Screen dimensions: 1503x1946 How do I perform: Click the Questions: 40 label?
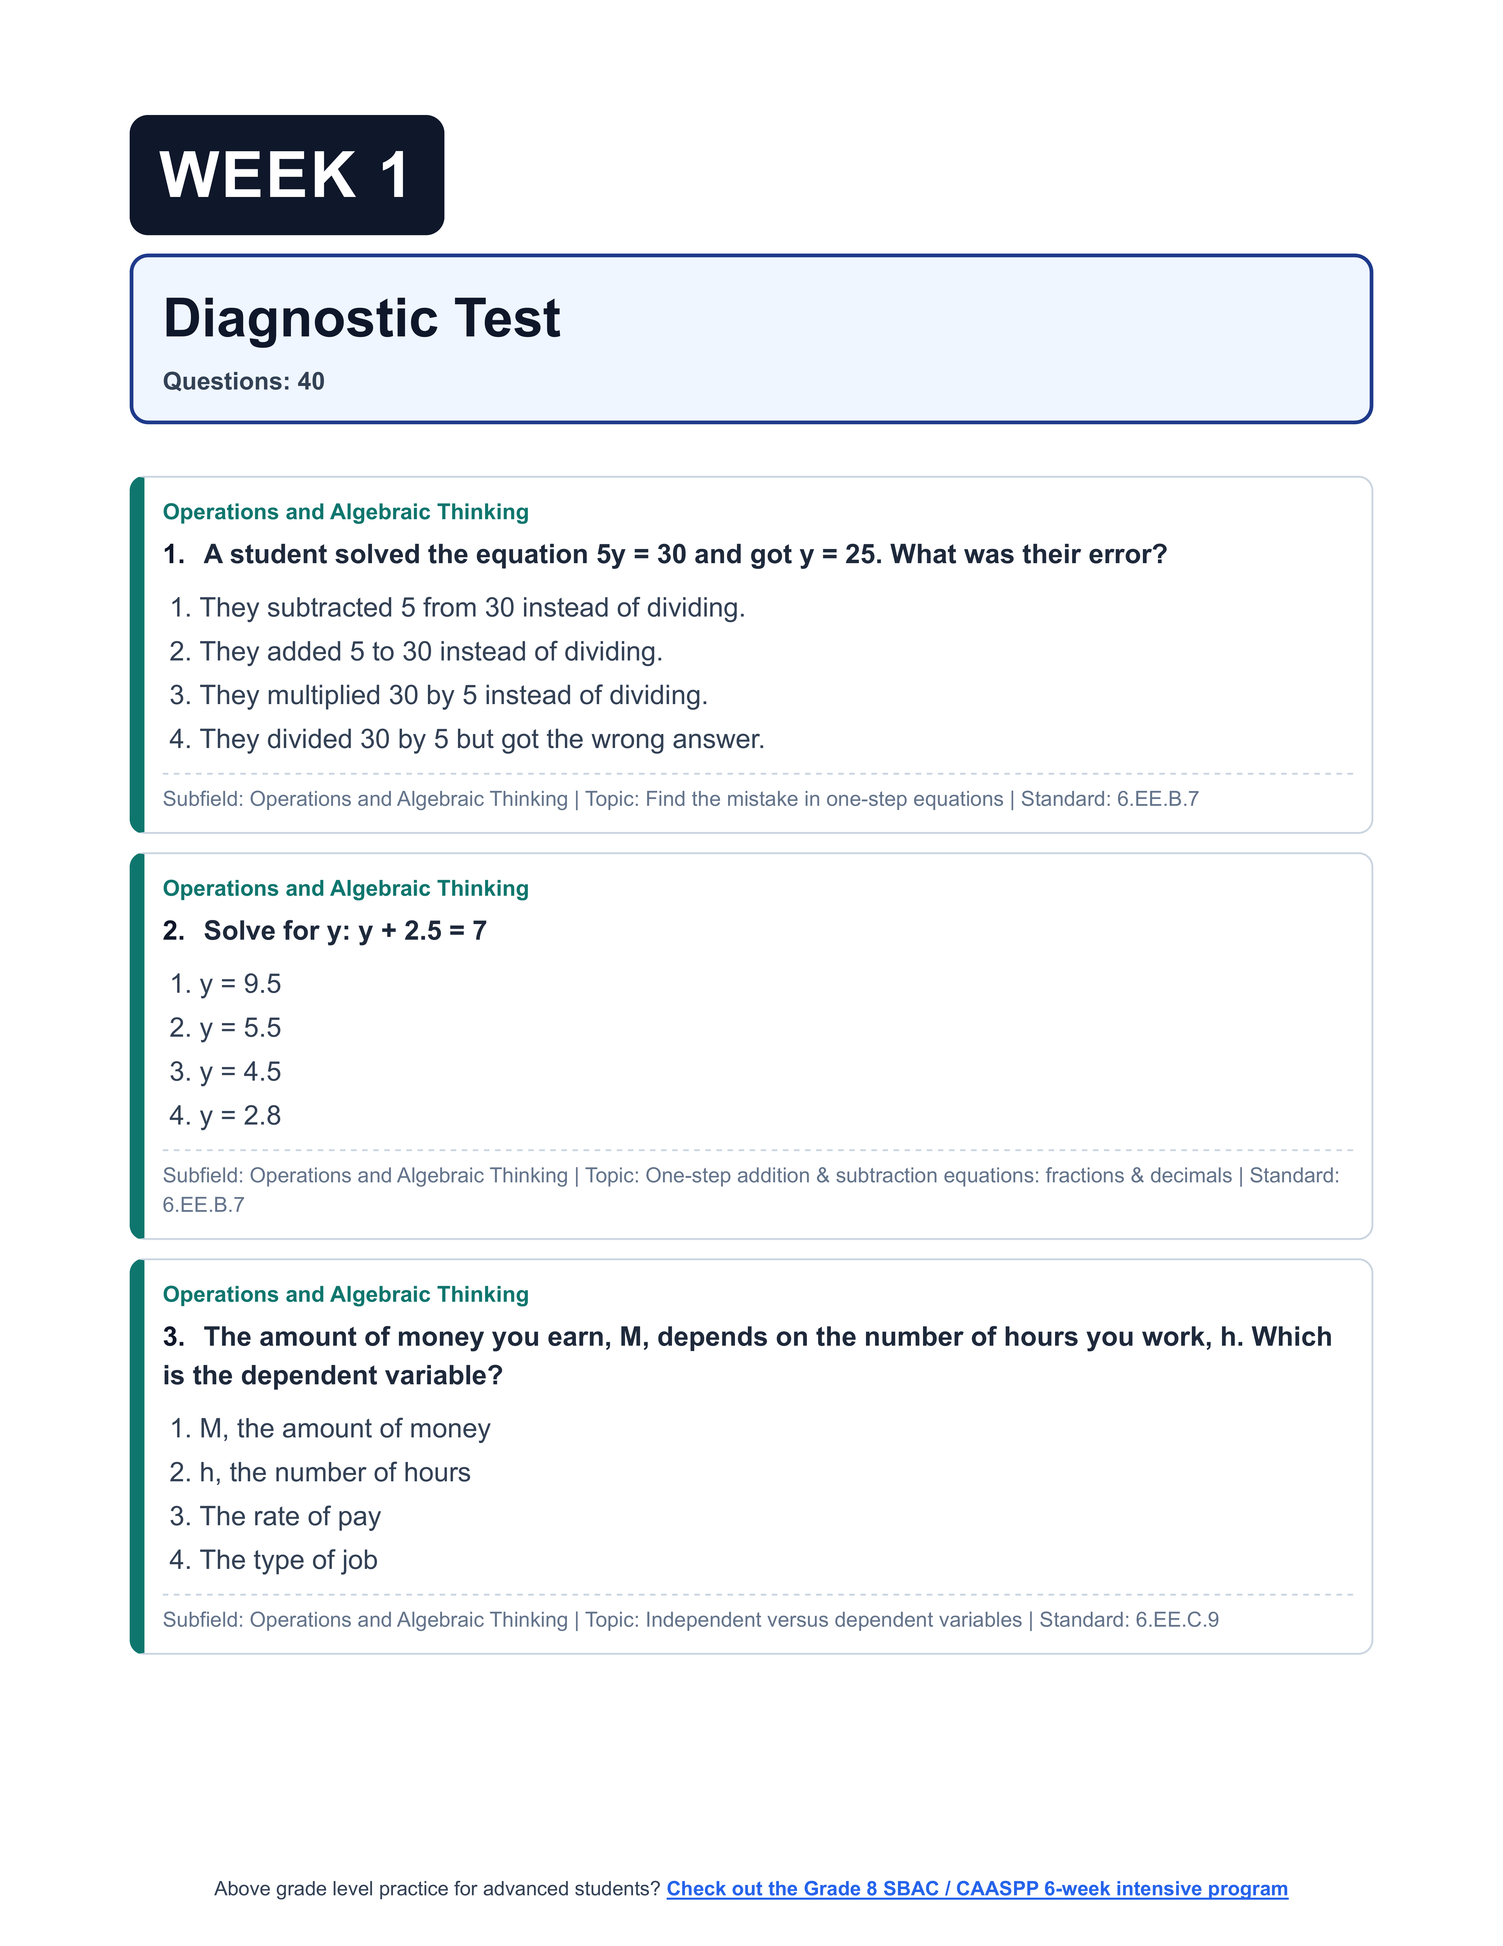[x=243, y=381]
